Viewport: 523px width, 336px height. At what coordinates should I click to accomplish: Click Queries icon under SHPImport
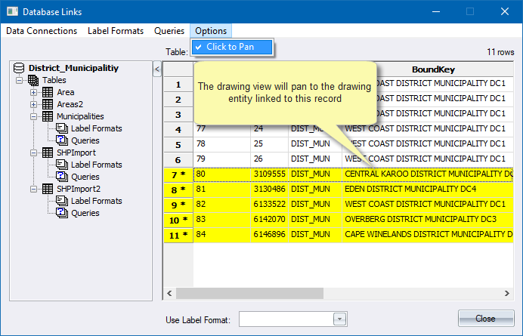pyautogui.click(x=62, y=177)
